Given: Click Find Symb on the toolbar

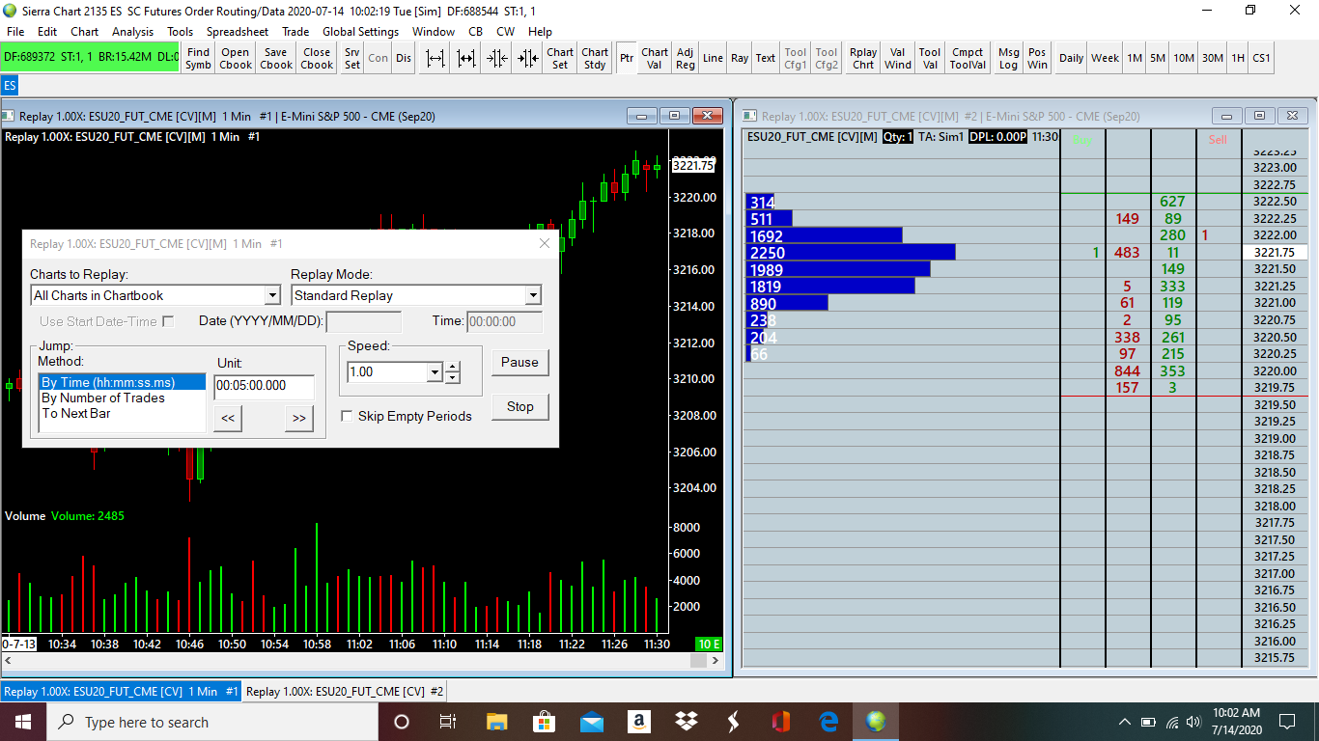Looking at the screenshot, I should point(198,58).
